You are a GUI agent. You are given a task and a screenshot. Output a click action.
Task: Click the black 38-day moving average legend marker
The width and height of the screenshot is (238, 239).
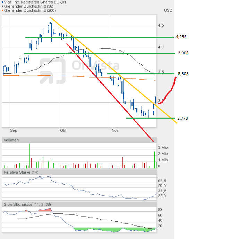[x=3, y=6]
